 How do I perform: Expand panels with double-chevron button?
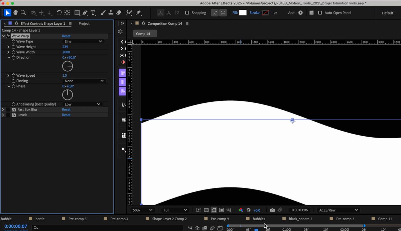(x=122, y=23)
